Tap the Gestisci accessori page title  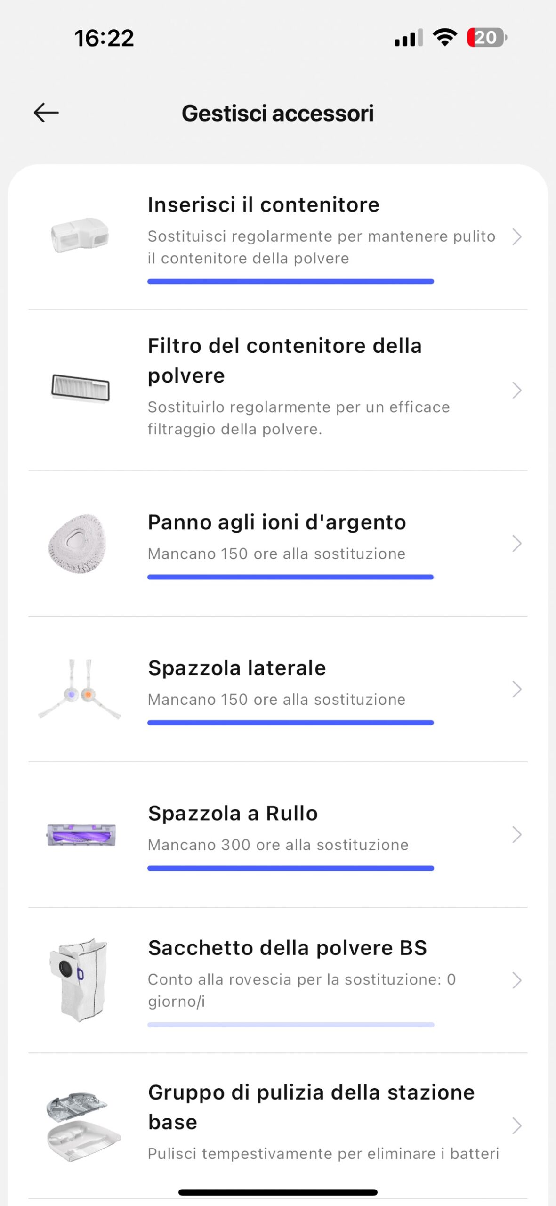278,113
